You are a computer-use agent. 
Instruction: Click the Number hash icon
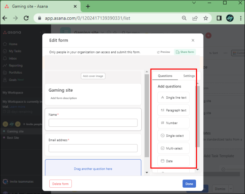(163, 123)
